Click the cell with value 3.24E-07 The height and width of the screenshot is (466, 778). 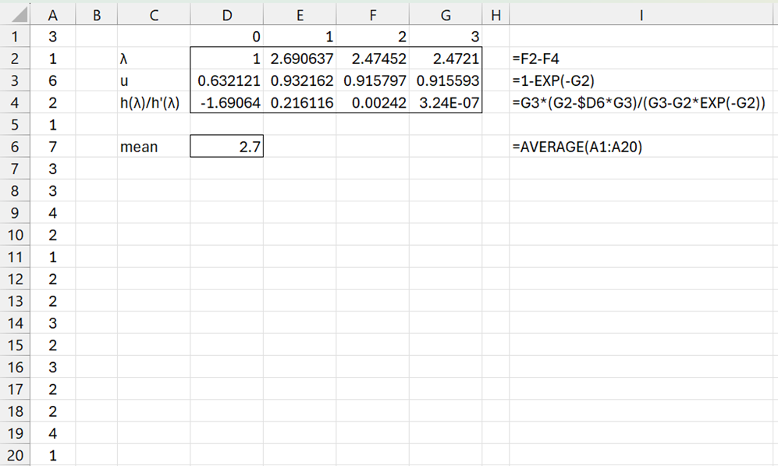tap(446, 103)
